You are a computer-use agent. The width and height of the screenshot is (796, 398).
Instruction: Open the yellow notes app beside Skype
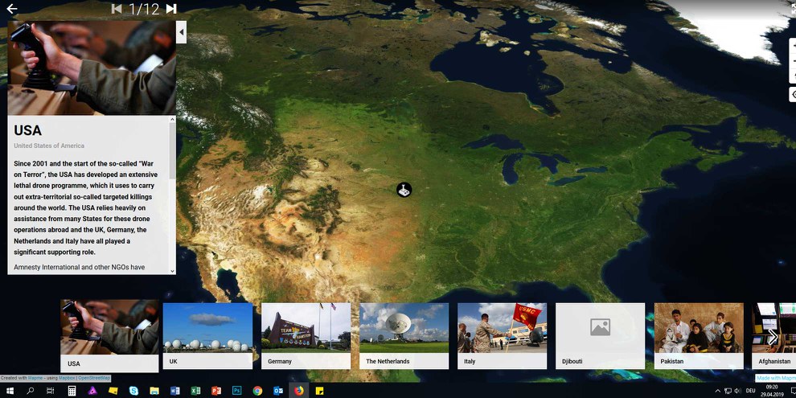click(113, 391)
